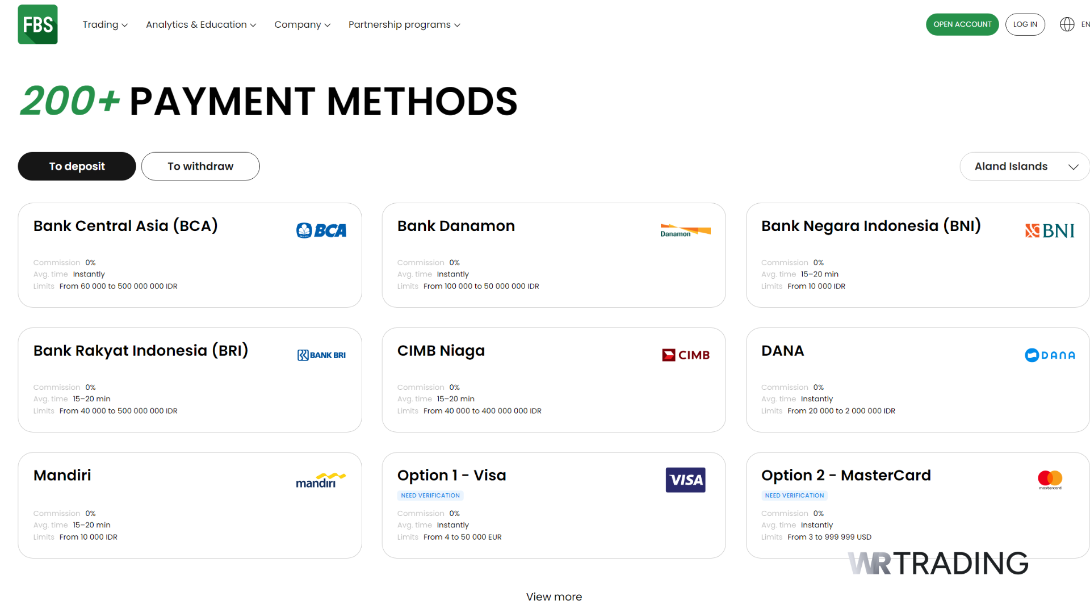The image size is (1090, 613).
Task: Open the Company menu
Action: [302, 24]
